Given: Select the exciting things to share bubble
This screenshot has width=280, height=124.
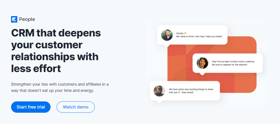Looking at the screenshot, I should 185,91.
